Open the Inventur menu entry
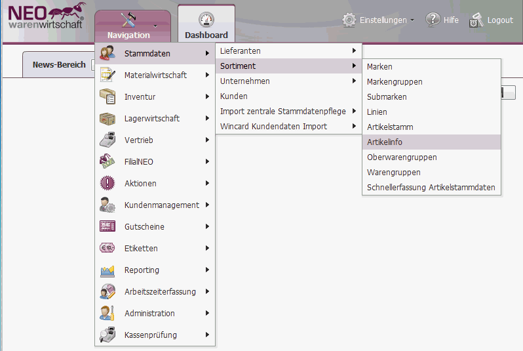This screenshot has width=523, height=351. [x=155, y=96]
